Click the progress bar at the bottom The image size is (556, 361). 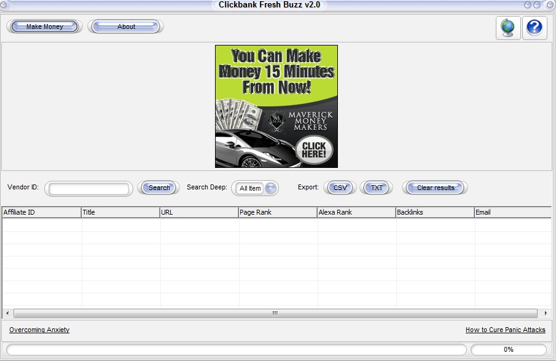coord(237,350)
